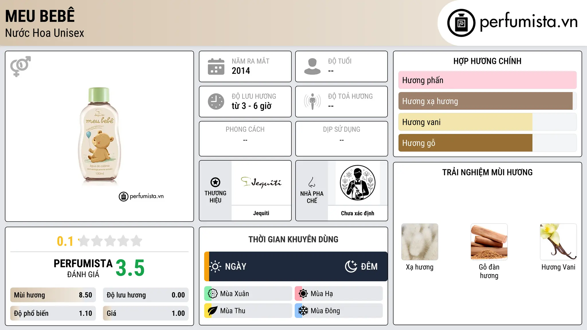Screen dimensions: 587x330
Task: Select the Hương gỗ accord bar
Action: [x=488, y=143]
